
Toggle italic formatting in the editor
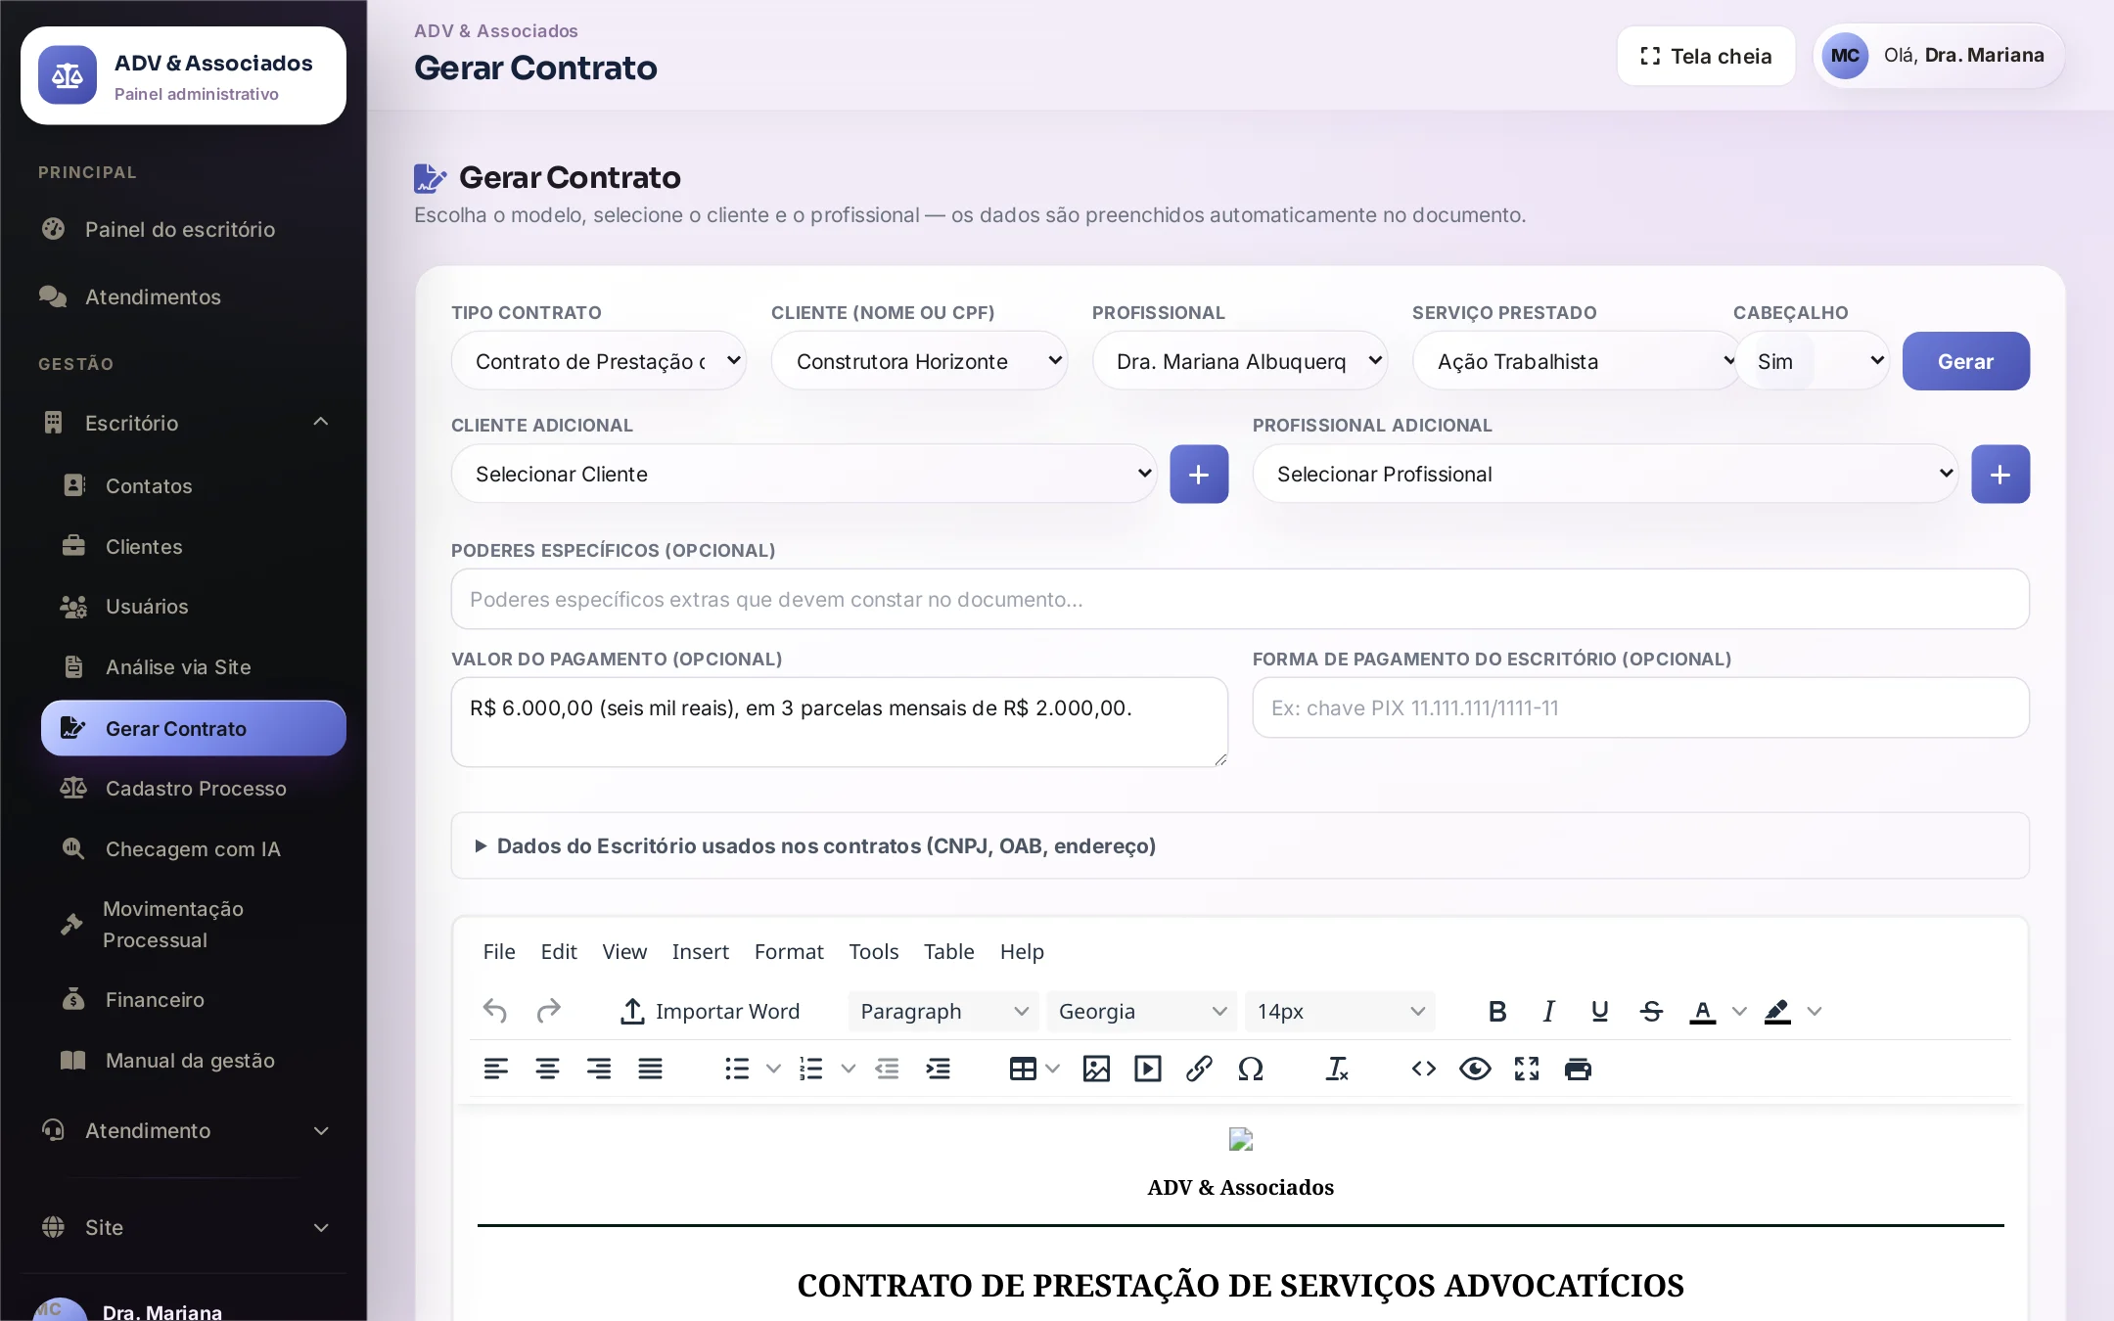(x=1548, y=1011)
